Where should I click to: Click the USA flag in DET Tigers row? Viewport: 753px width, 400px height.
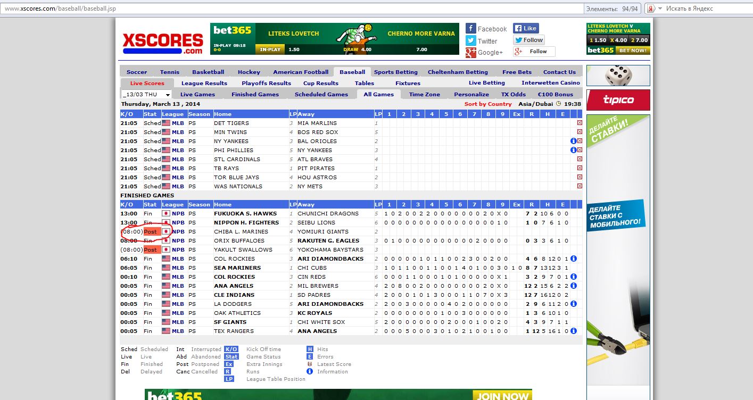(x=166, y=123)
